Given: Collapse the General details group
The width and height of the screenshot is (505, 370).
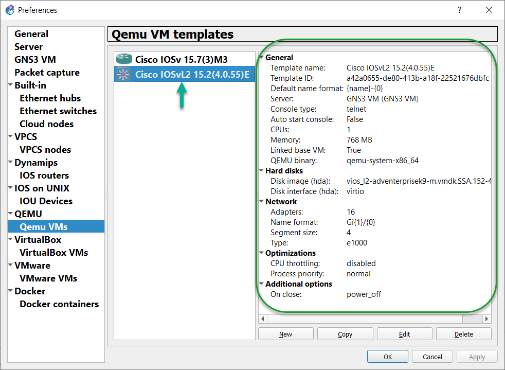Looking at the screenshot, I should [x=262, y=57].
